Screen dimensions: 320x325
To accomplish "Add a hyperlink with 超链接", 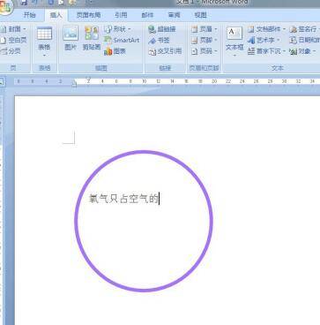I will coord(162,29).
